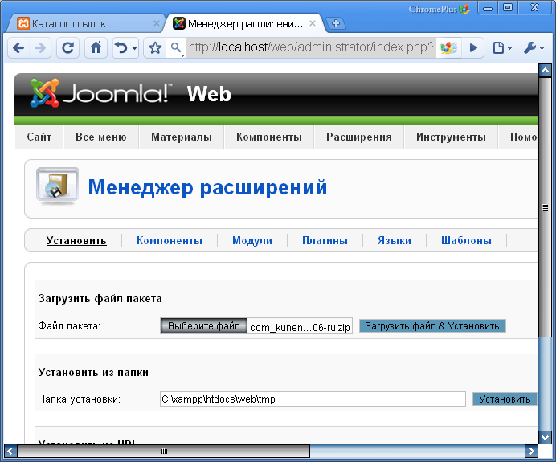Screen dimensions: 556x462
Task: Click the vertical scrollbar thumb
Action: coord(545,207)
